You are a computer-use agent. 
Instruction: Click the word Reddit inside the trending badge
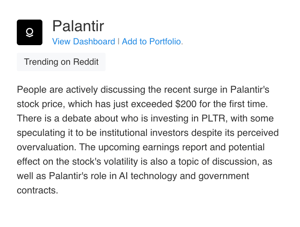tap(86, 62)
